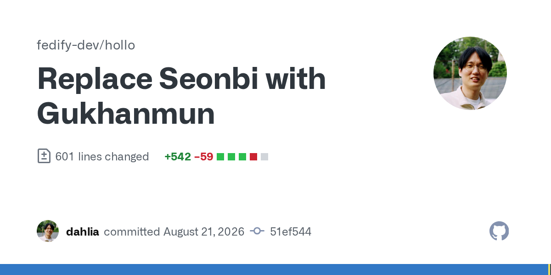Viewport: 551px width, 275px height.
Task: Click the green +542 additions count
Action: pos(178,156)
